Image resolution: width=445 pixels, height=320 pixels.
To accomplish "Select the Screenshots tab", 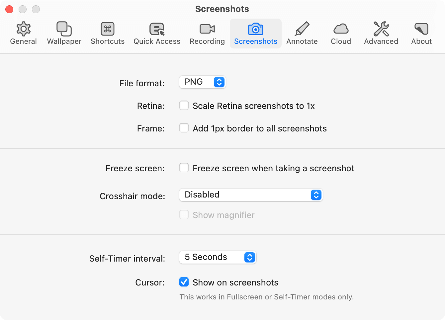I will tap(255, 34).
